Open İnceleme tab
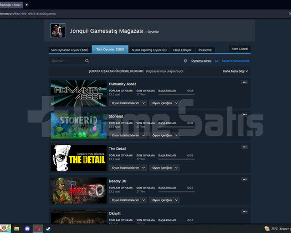Screen dimensions: 291x233 coord(205,50)
